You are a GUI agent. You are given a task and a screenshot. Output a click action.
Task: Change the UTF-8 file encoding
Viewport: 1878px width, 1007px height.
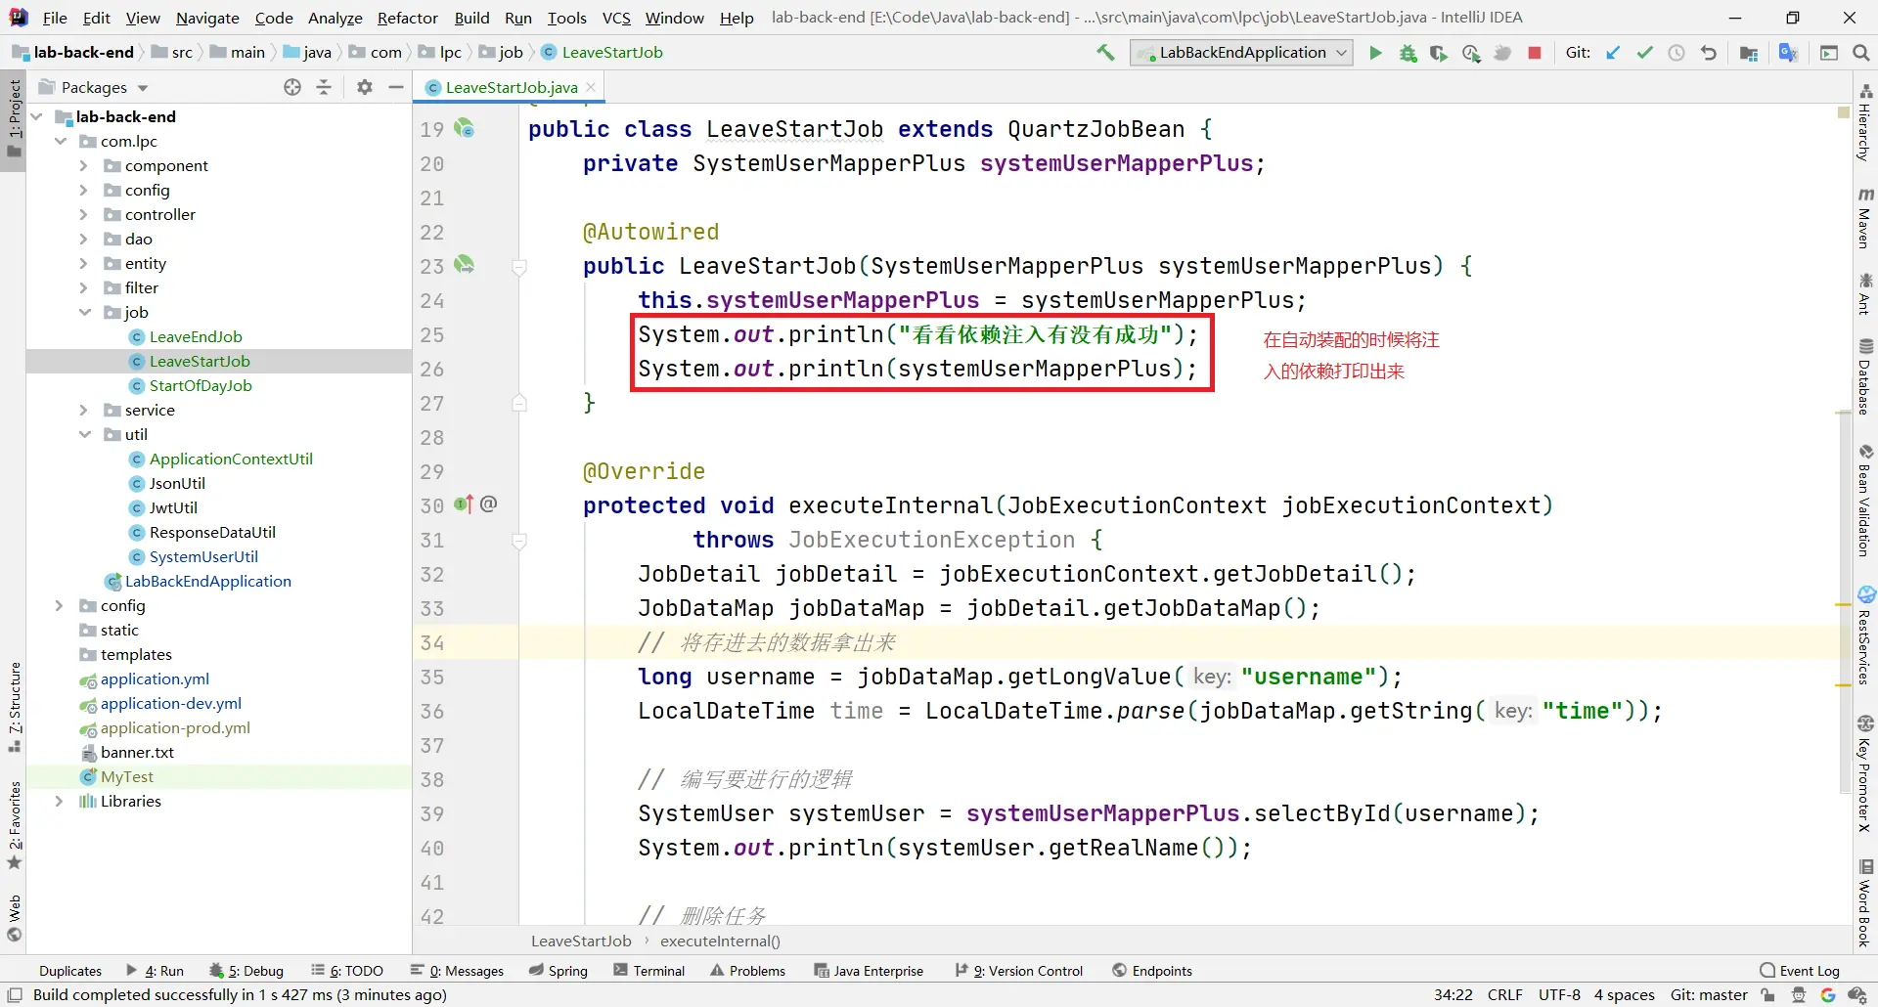pos(1559,995)
